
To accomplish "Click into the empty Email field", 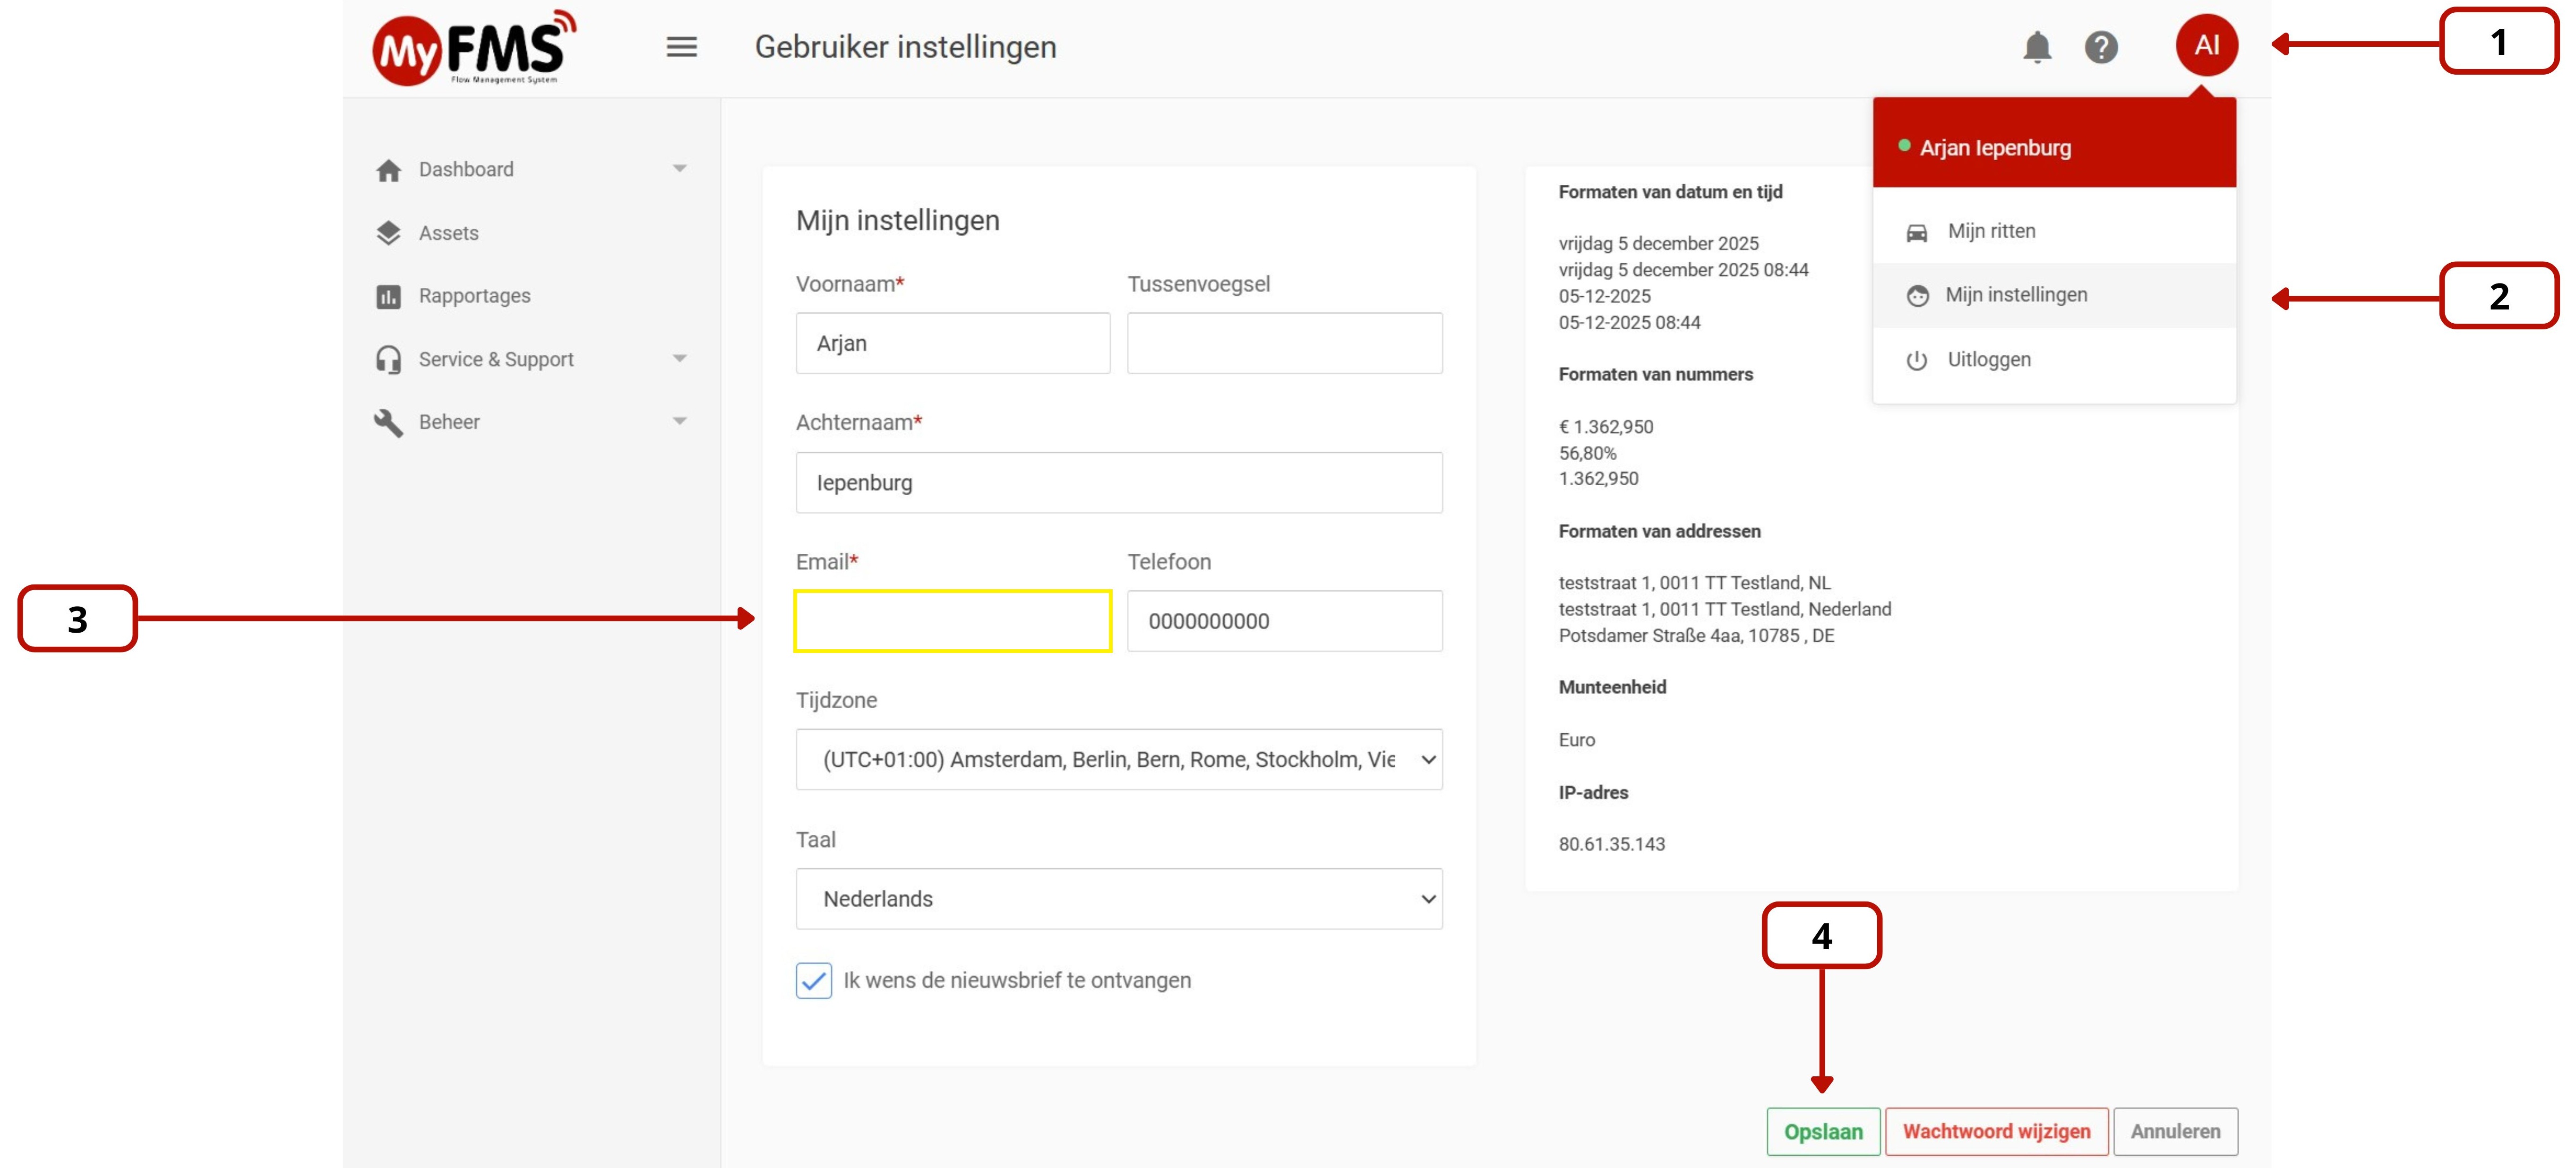I will tap(952, 621).
